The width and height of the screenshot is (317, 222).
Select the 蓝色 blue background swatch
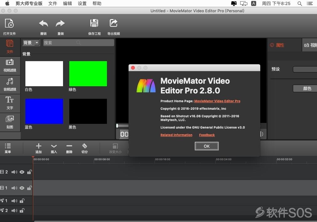44,111
